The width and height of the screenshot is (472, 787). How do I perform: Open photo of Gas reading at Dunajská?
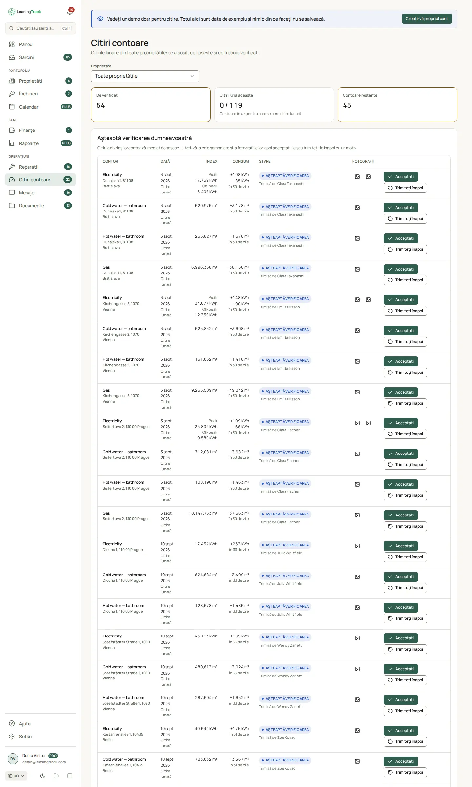pos(357,269)
